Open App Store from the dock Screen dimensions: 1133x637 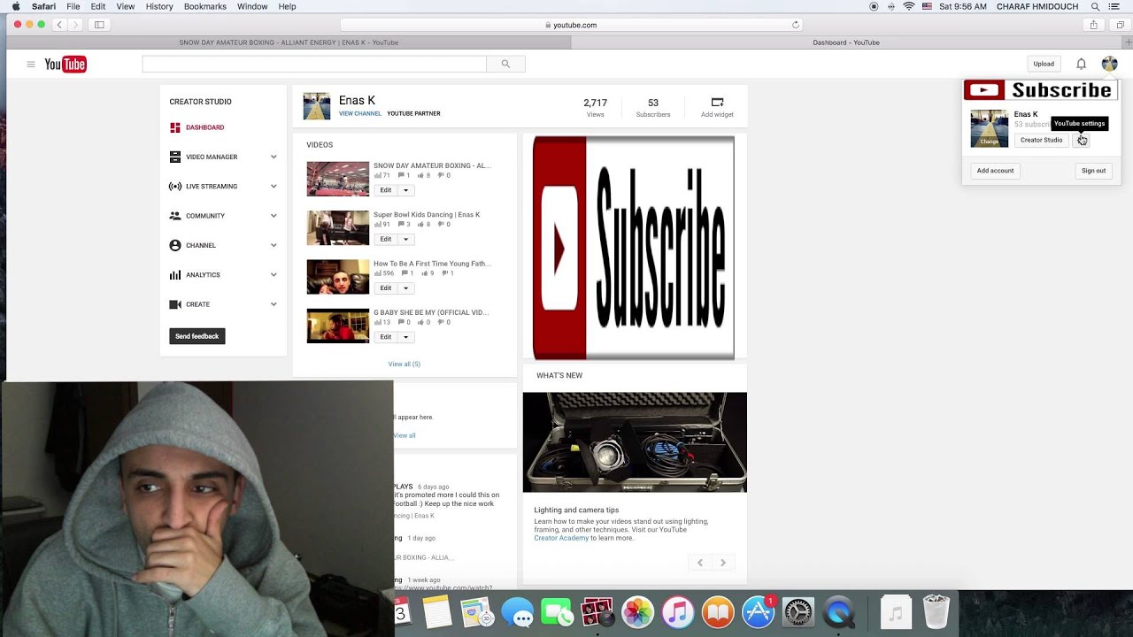point(758,613)
